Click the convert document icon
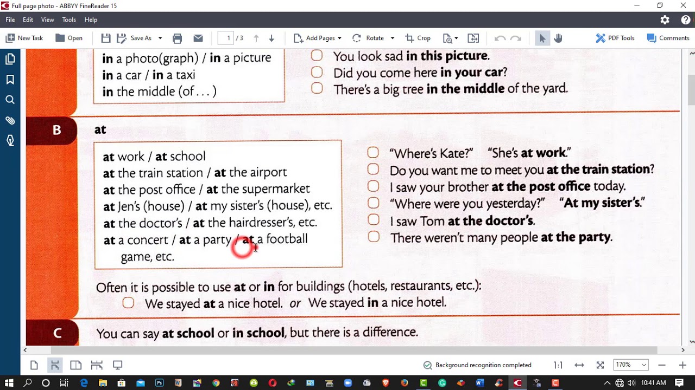Image resolution: width=695 pixels, height=390 pixels. [x=473, y=38]
